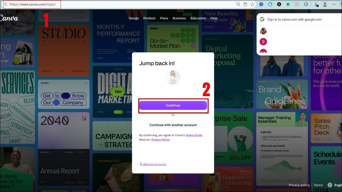
Task: Click footer Privacy policy link
Action: 299,185
